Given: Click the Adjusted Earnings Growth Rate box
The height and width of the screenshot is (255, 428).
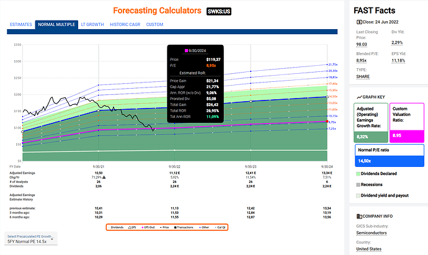Looking at the screenshot, I should (370, 120).
